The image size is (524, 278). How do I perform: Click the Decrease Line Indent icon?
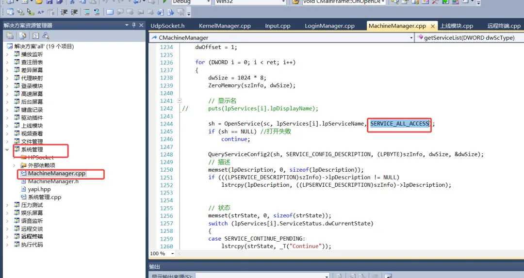point(64,12)
